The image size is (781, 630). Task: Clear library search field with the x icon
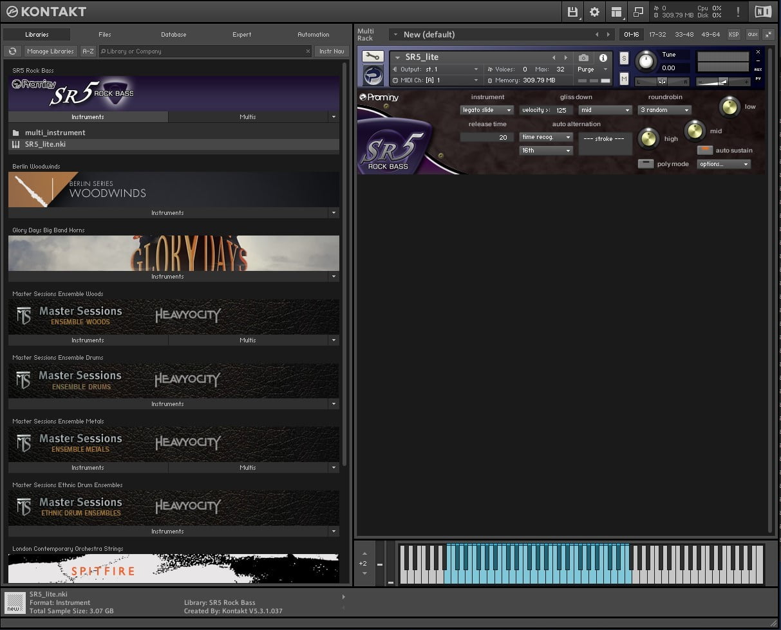click(x=308, y=51)
